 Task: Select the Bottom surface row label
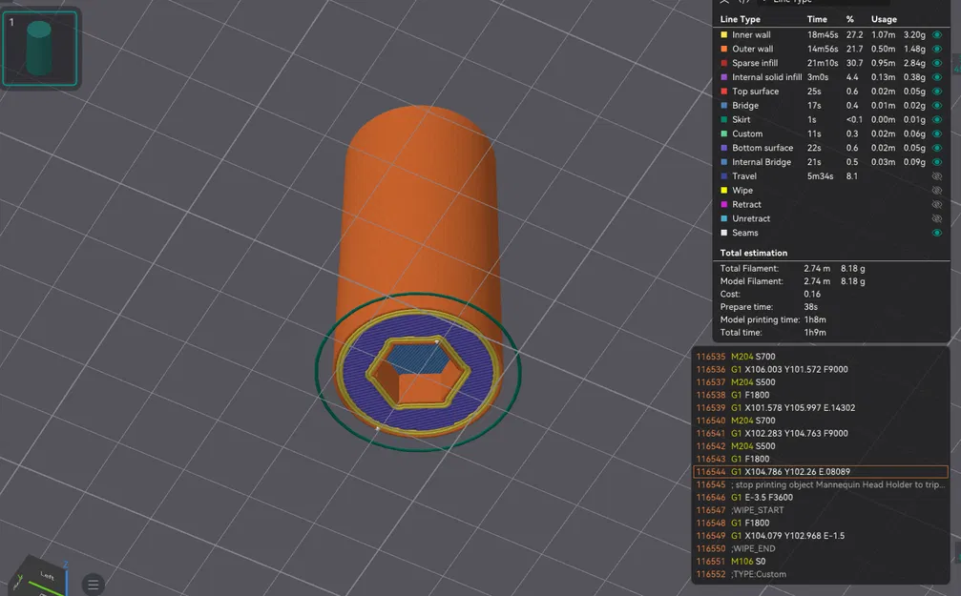point(763,148)
